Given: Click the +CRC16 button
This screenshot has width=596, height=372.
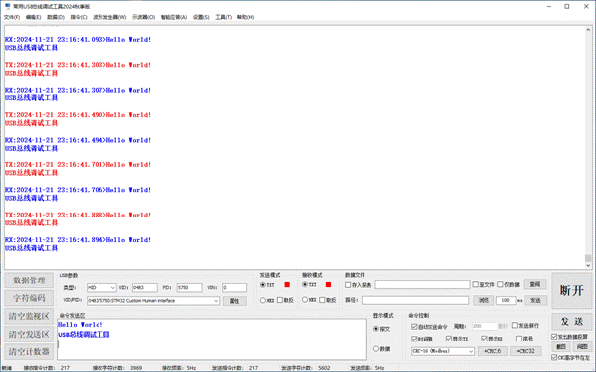Looking at the screenshot, I should [493, 351].
